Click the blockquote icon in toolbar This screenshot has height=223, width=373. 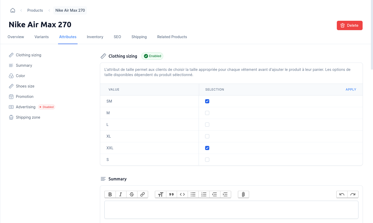click(x=171, y=194)
